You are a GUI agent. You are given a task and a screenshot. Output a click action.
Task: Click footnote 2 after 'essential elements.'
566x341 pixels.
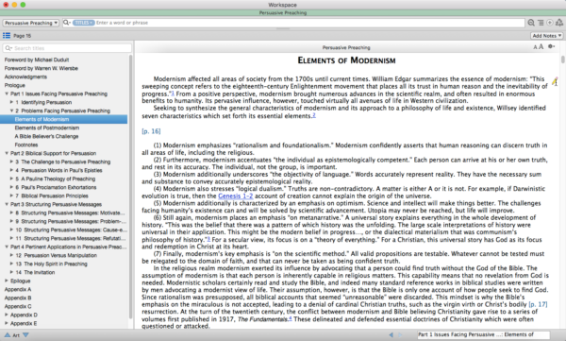(x=314, y=115)
